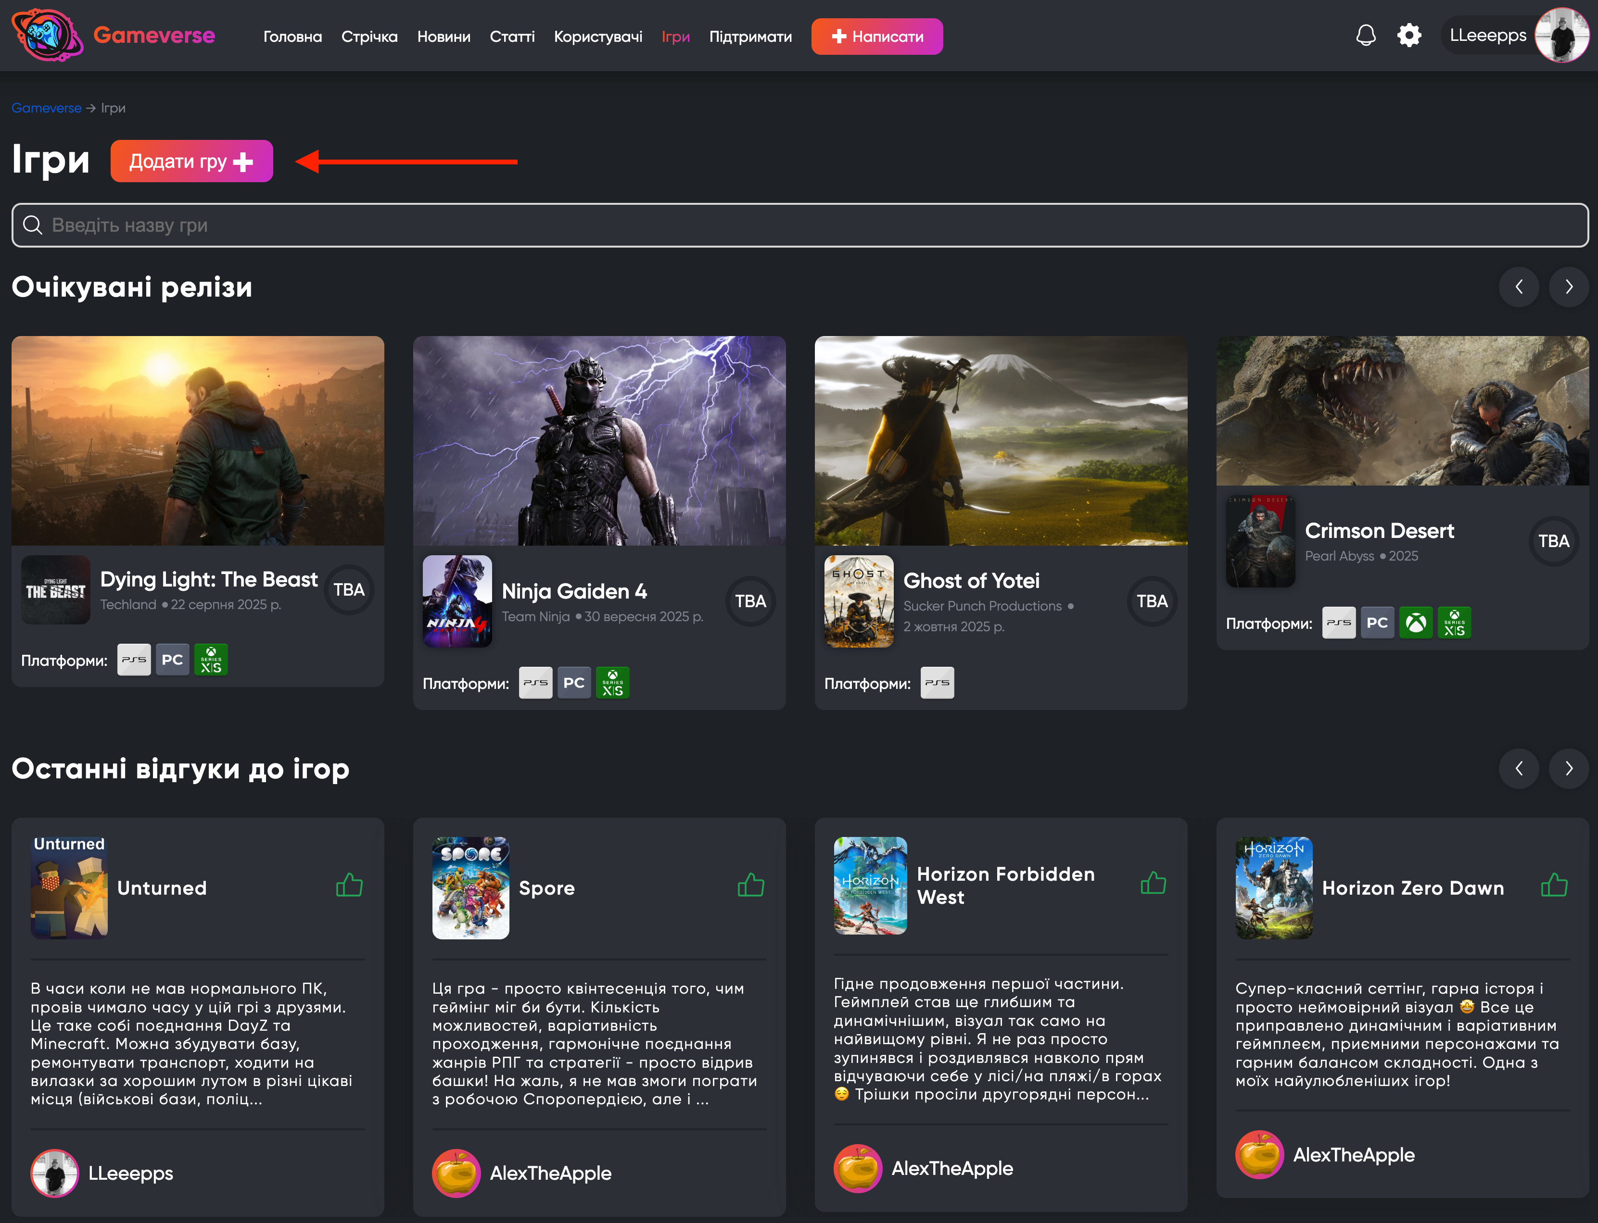Viewport: 1598px width, 1223px height.
Task: Click the PC platform icon under Crimson Desert
Action: tap(1377, 623)
